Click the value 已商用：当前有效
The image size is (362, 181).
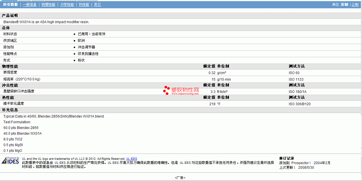(x=92, y=34)
